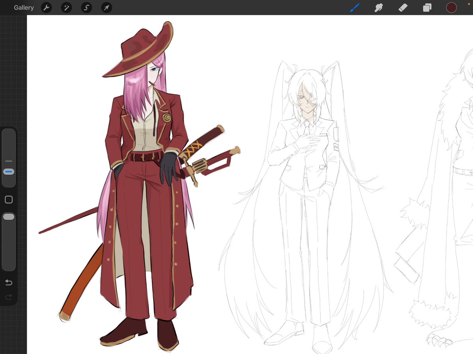Select the Eraser tool
This screenshot has width=473, height=354.
(403, 7)
